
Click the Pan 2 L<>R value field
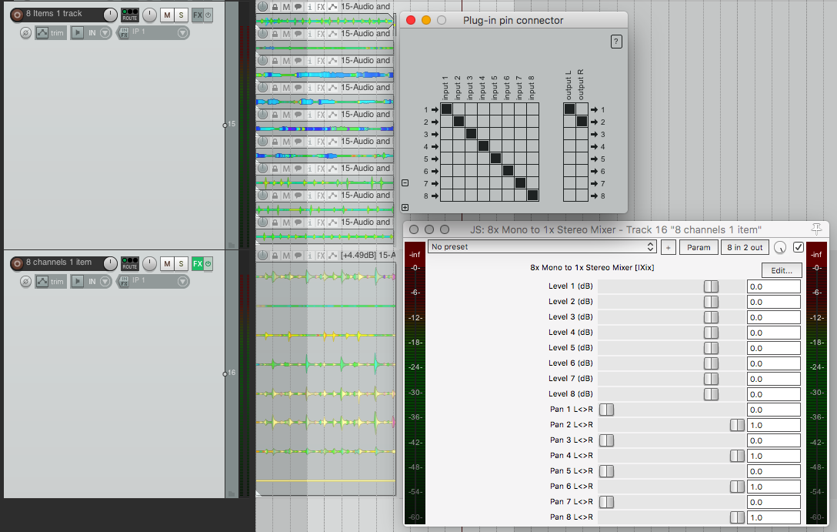[773, 425]
